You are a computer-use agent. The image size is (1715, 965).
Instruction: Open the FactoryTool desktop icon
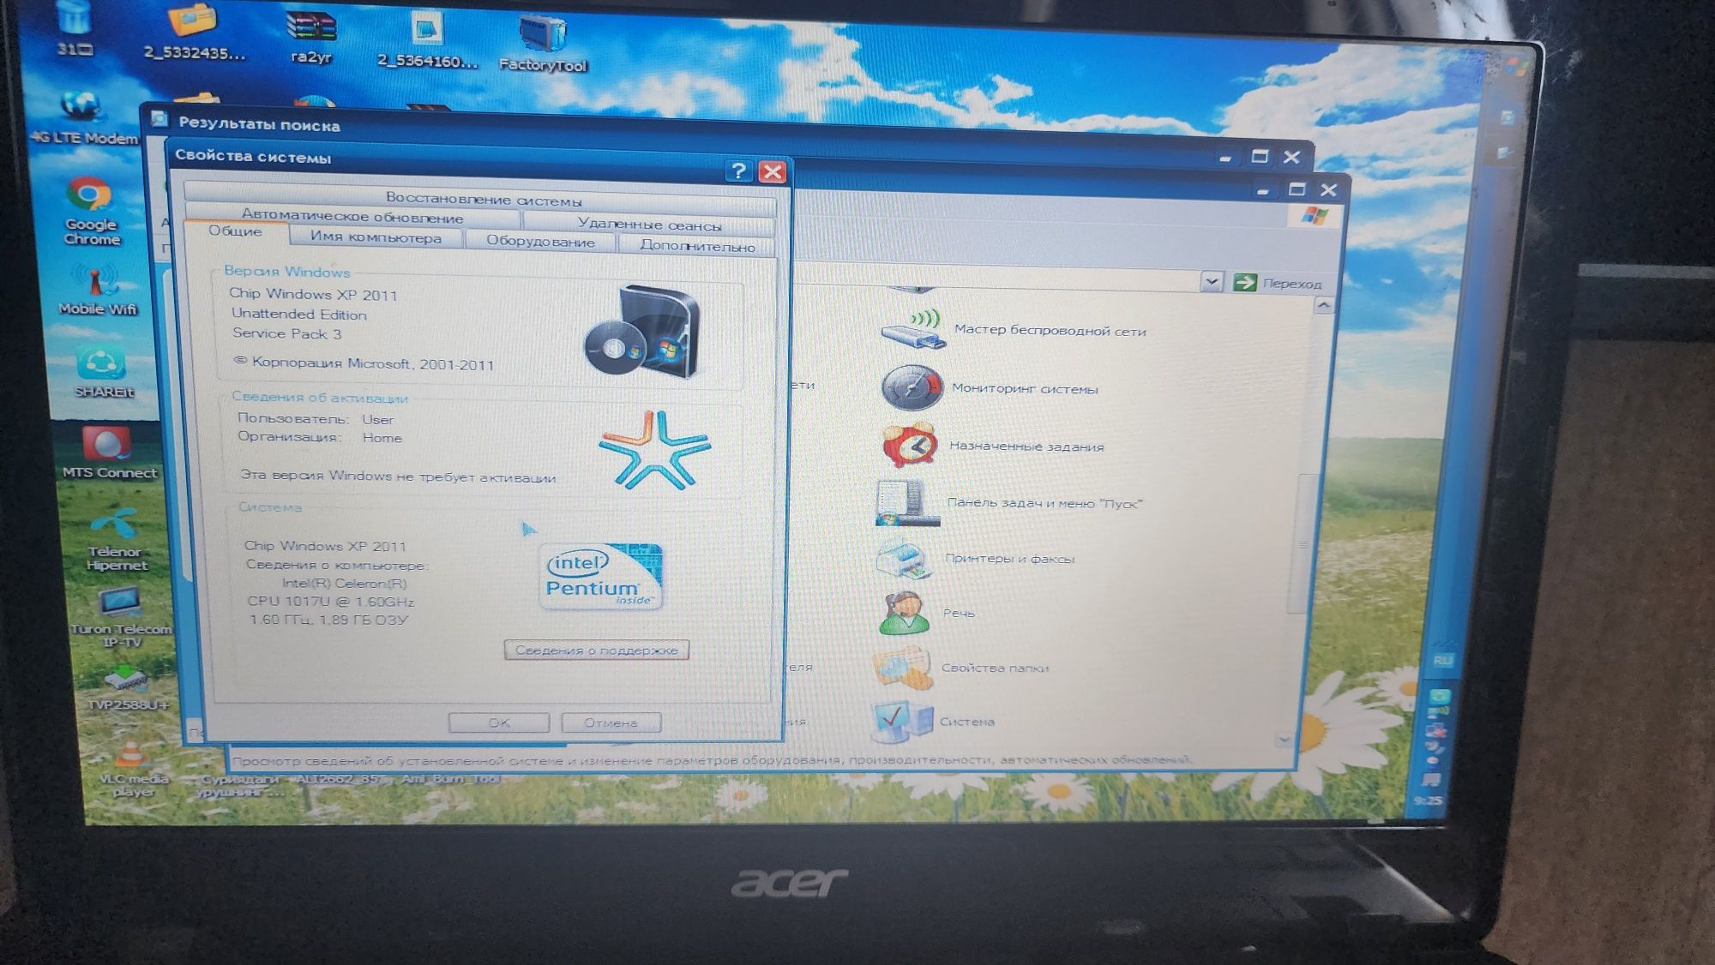(542, 45)
